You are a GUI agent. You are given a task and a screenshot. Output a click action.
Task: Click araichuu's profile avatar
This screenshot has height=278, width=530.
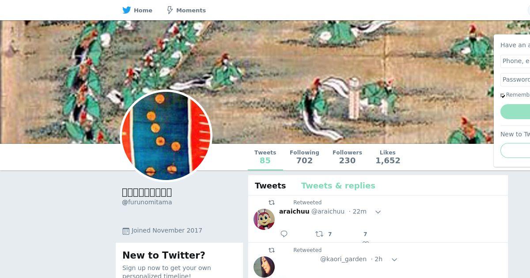point(264,219)
